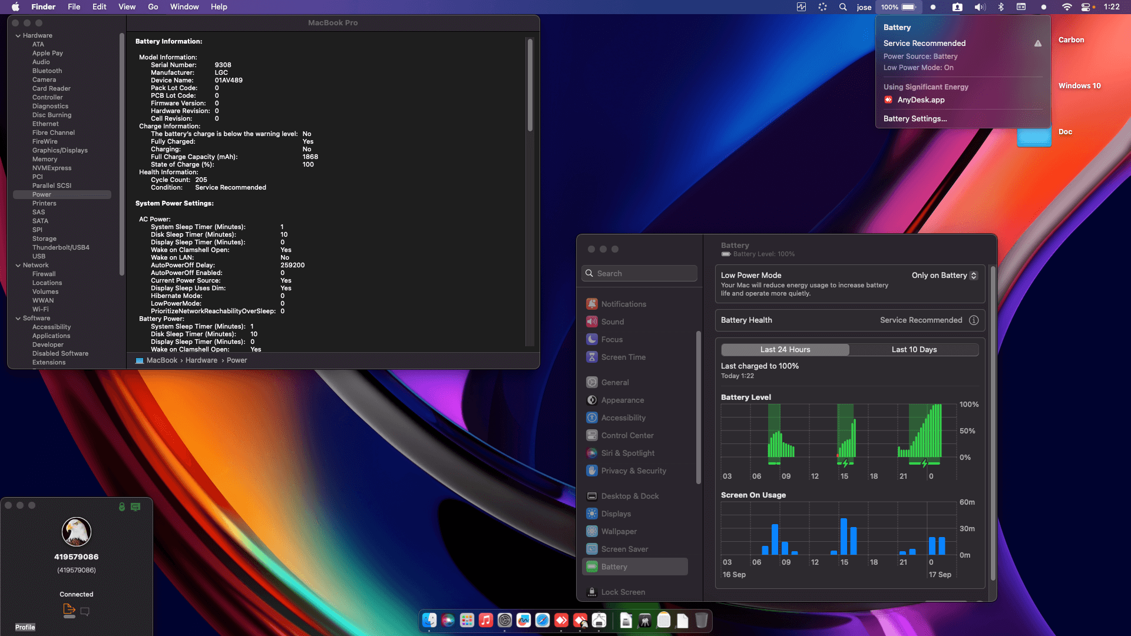Launch Music app from Dock

pos(486,620)
